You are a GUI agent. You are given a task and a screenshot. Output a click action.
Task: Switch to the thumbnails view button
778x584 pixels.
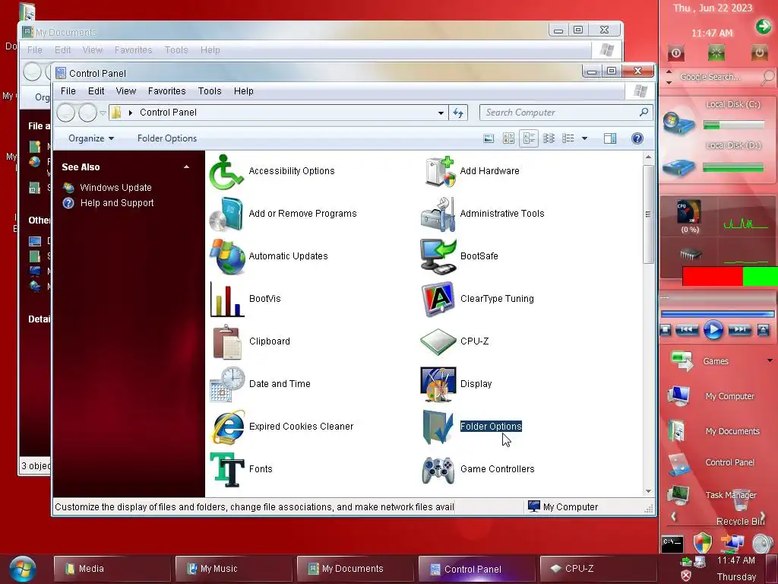pyautogui.click(x=508, y=138)
